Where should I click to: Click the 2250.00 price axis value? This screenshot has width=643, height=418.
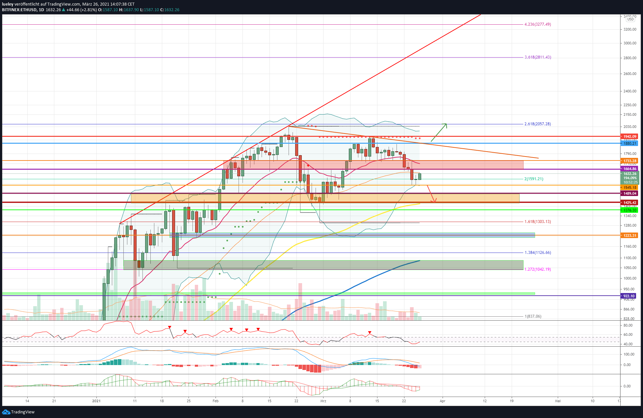pos(630,105)
